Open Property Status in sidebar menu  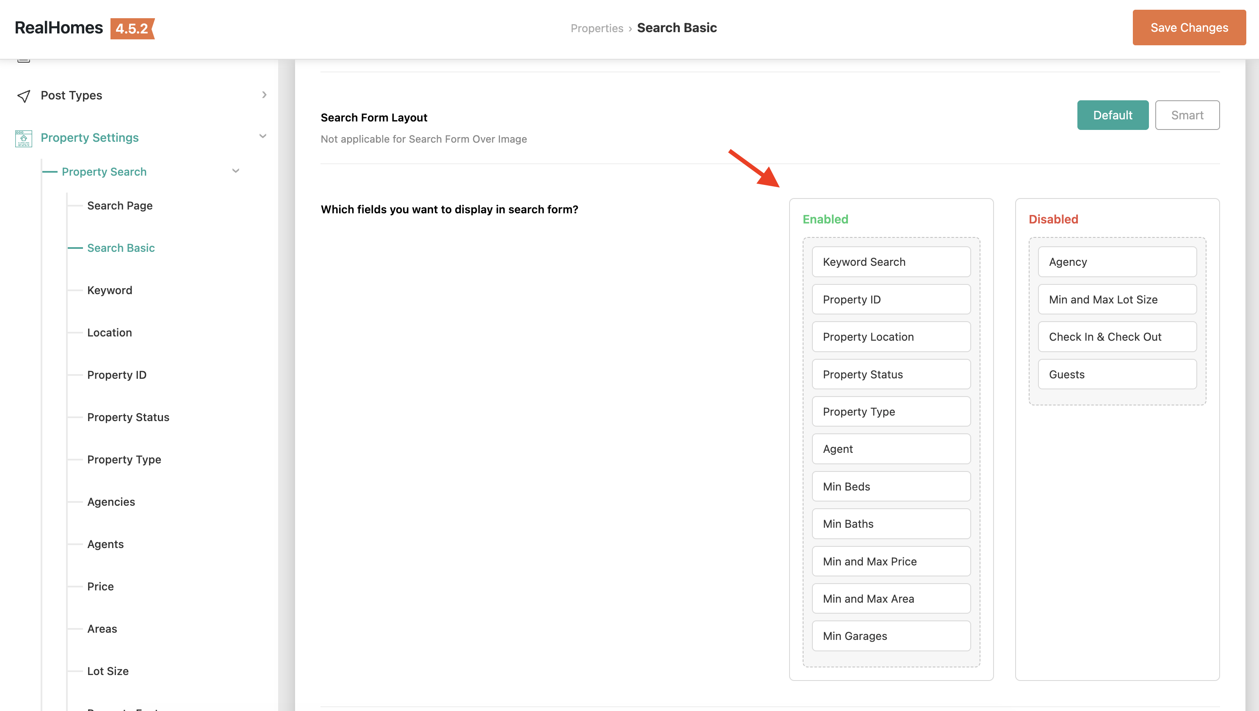[128, 417]
